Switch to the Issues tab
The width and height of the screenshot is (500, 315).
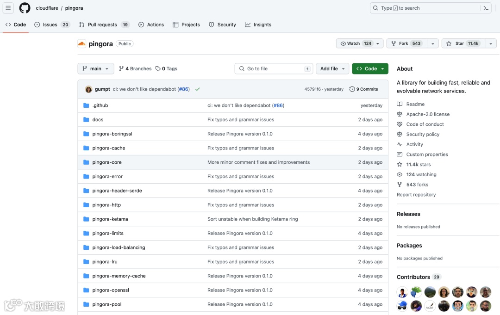tap(52, 25)
